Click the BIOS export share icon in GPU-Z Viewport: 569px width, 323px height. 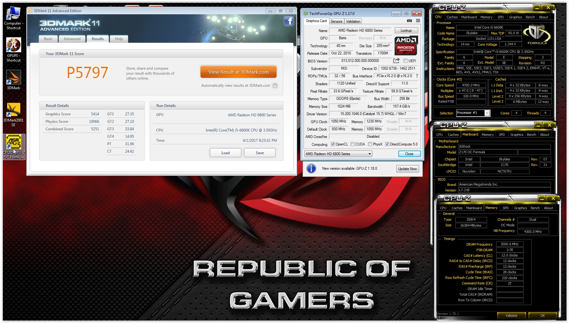coord(396,61)
